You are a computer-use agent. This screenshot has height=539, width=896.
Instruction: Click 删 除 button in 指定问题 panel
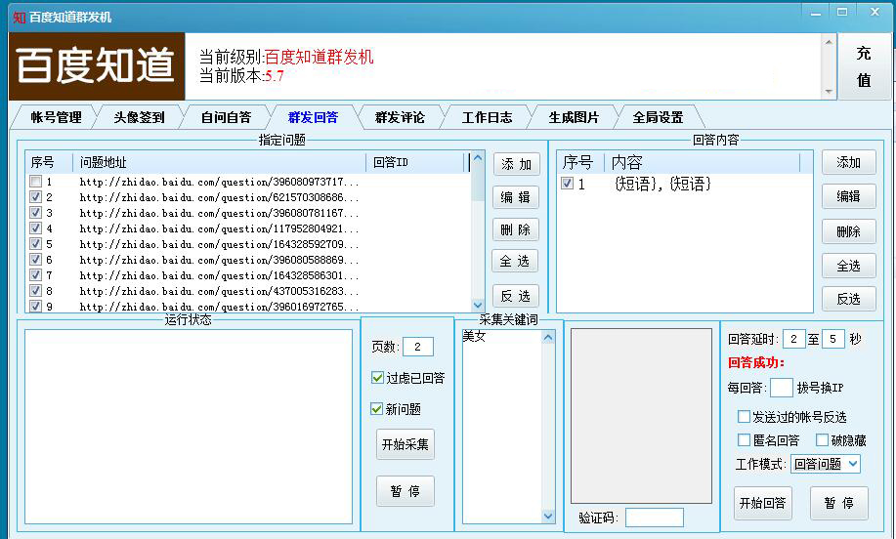pyautogui.click(x=516, y=230)
